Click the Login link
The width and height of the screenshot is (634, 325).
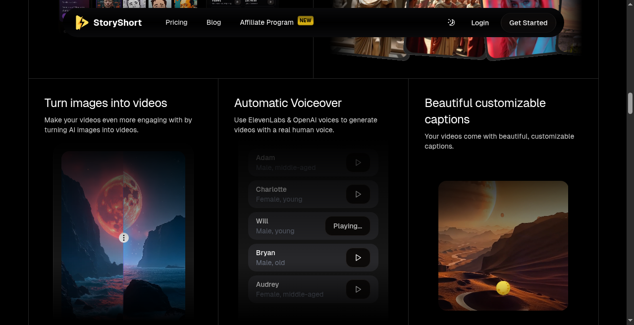coord(480,23)
